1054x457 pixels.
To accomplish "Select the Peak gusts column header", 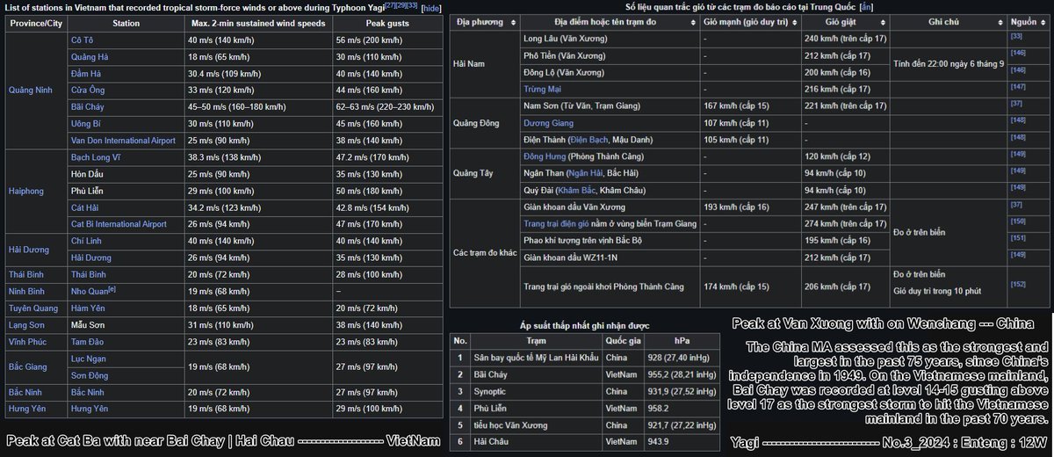I will pos(387,24).
